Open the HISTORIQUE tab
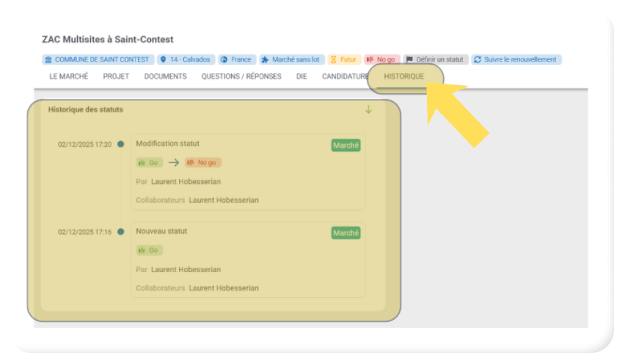The width and height of the screenshot is (622, 361). coord(404,76)
